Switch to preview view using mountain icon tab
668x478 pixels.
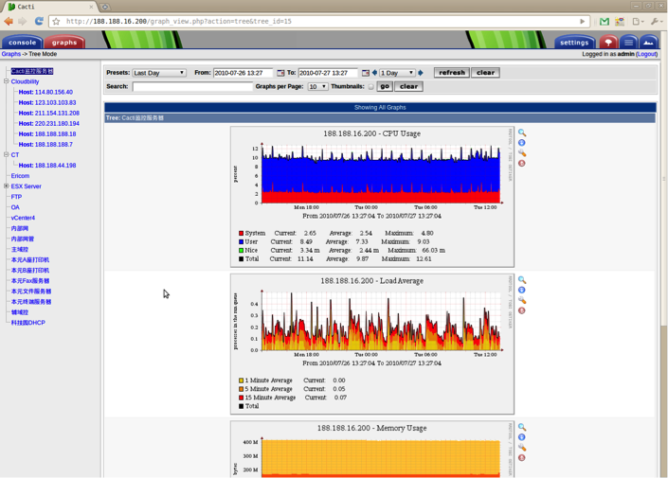[649, 43]
